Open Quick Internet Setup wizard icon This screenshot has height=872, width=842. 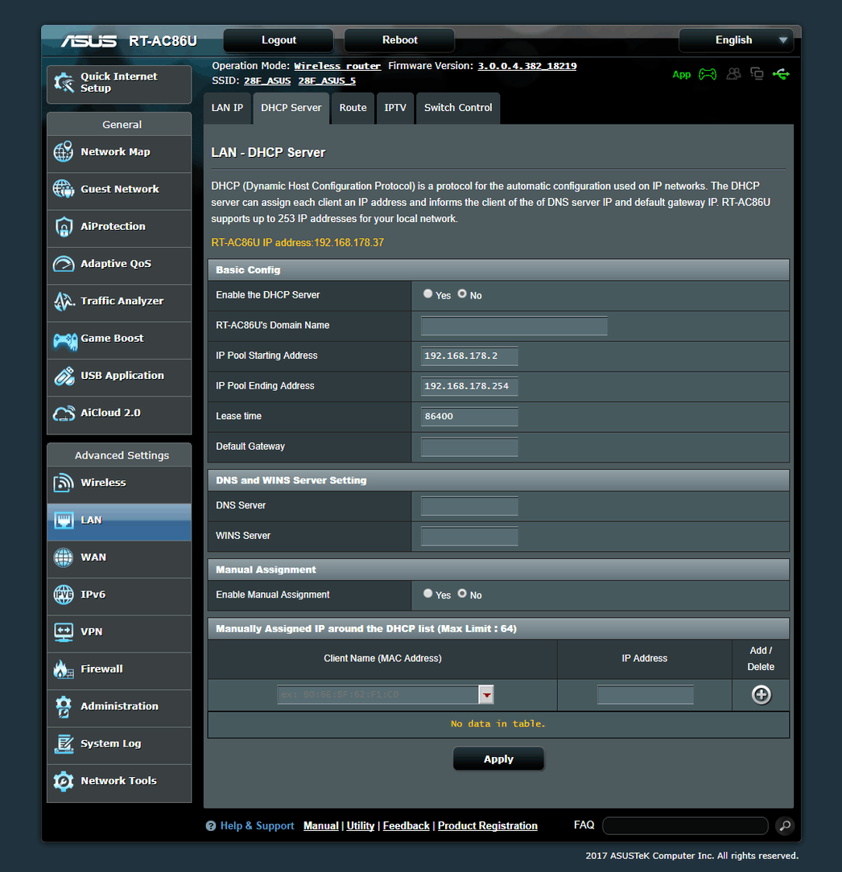64,83
